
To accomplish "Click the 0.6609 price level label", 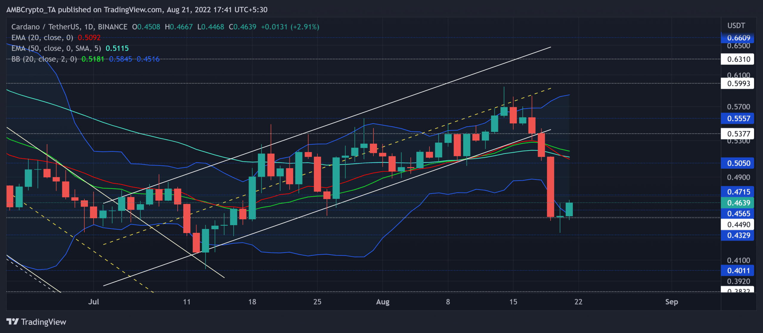I will click(737, 38).
